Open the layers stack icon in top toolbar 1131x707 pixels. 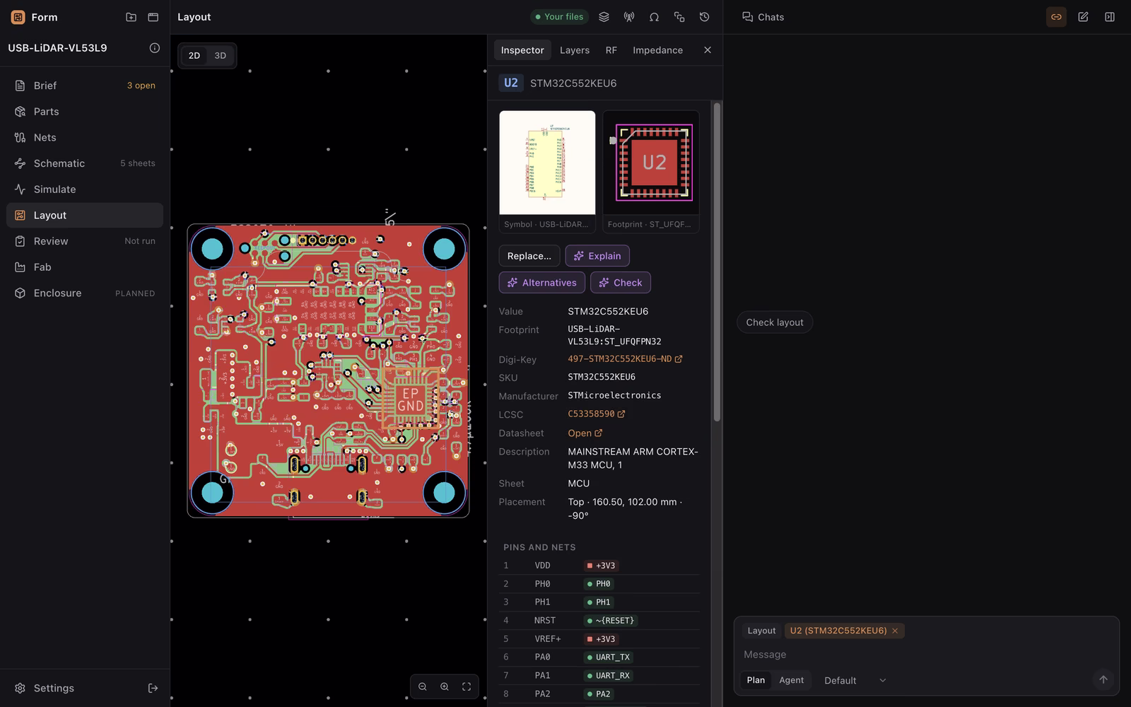click(x=604, y=17)
